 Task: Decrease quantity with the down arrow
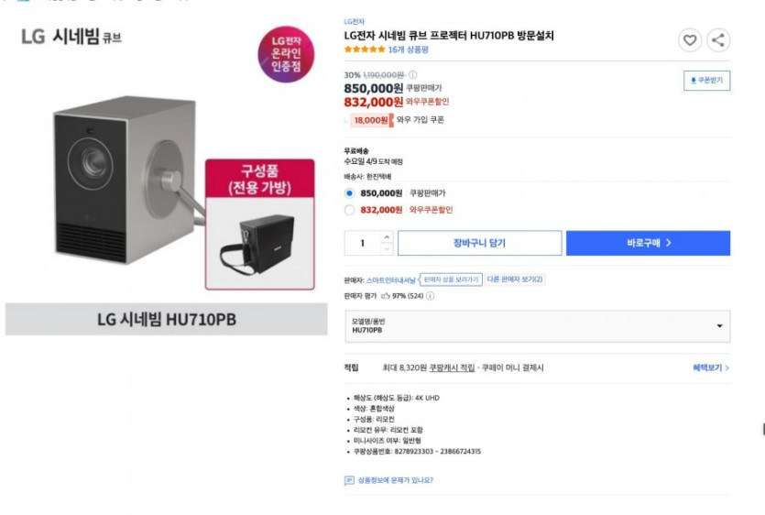coord(387,248)
